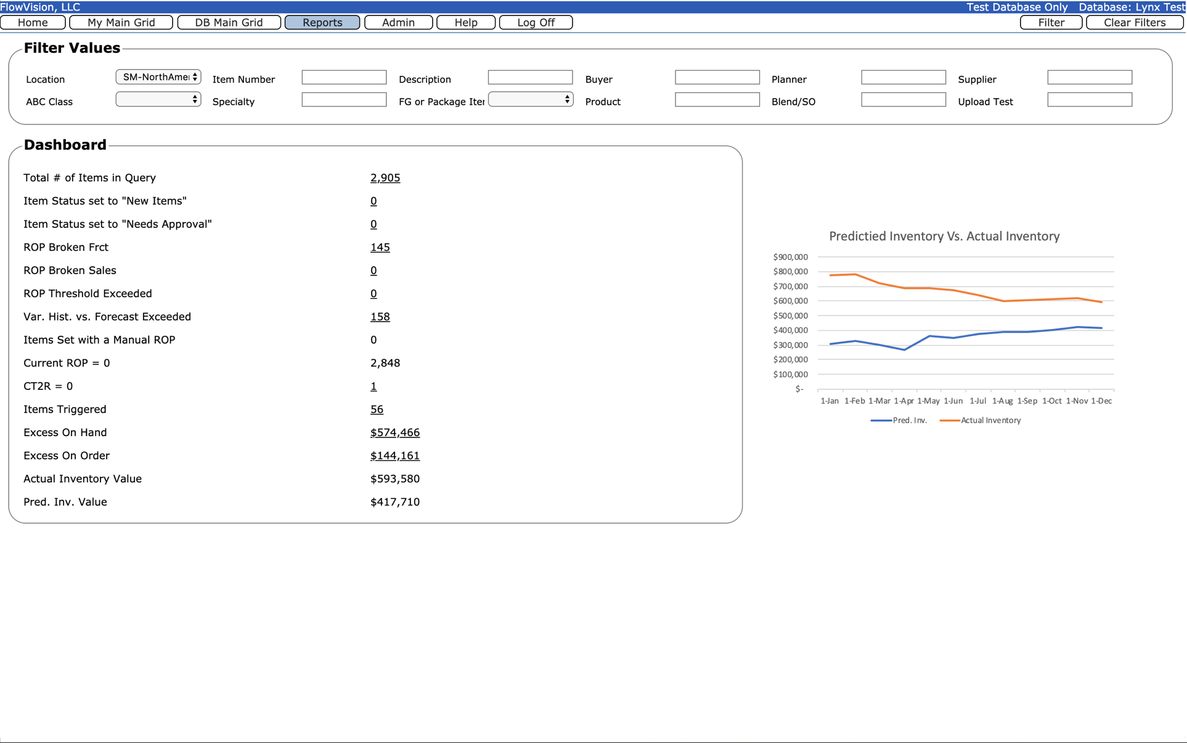Click the Excess On Hand $574,466 link
The width and height of the screenshot is (1187, 743).
click(394, 432)
